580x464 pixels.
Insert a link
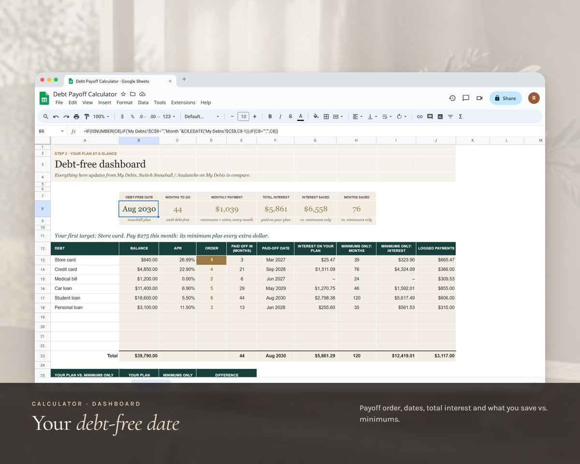click(420, 116)
